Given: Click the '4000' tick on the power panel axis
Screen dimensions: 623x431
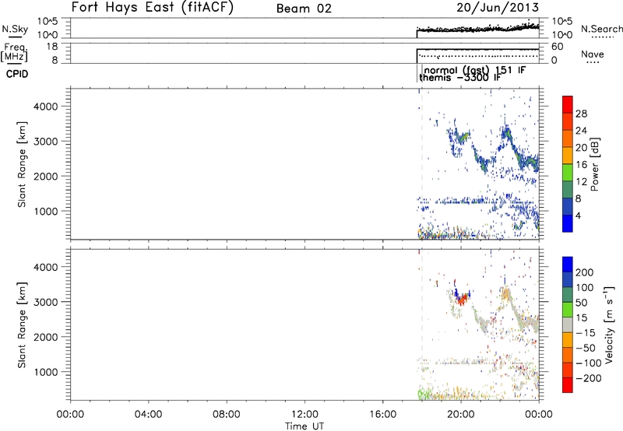Looking at the screenshot, I should click(46, 107).
